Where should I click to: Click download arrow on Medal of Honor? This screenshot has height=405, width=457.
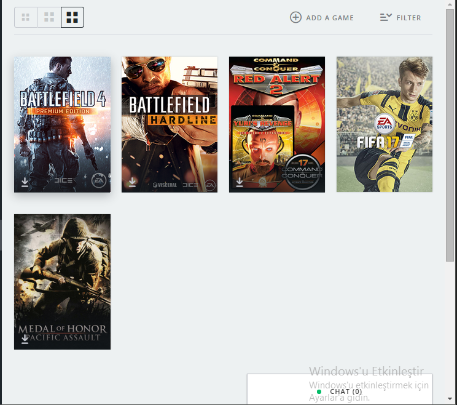(x=25, y=339)
